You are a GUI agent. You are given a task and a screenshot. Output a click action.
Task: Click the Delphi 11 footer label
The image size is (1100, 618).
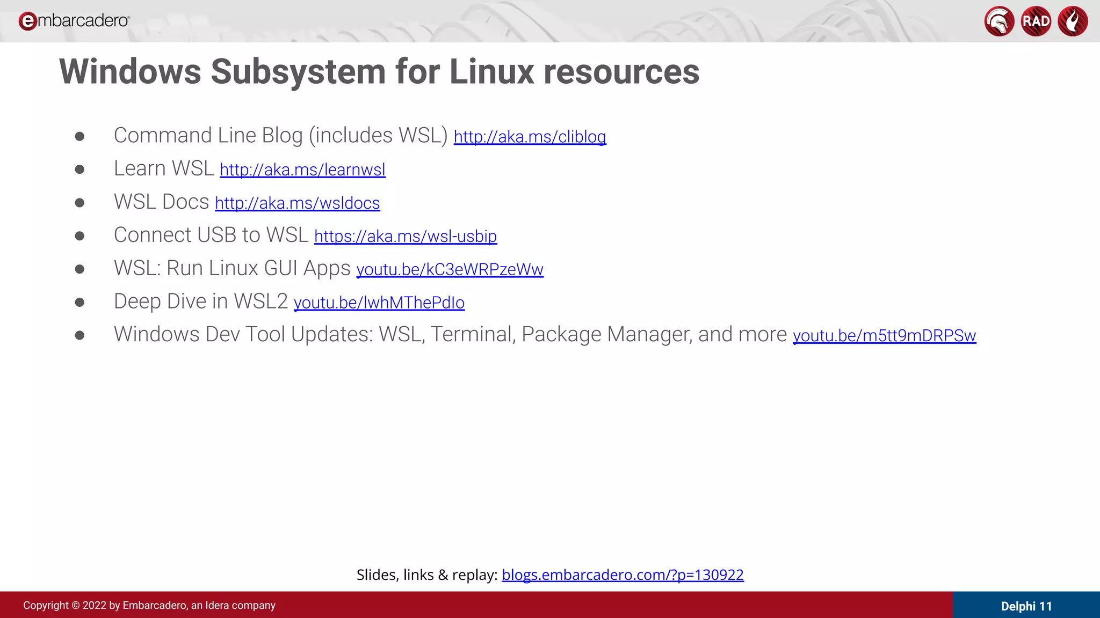coord(1027,606)
